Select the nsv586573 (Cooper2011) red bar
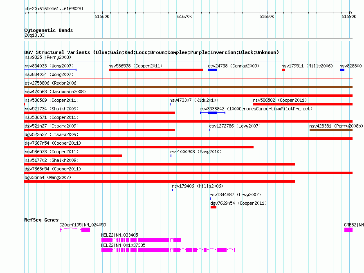 click(x=73, y=156)
